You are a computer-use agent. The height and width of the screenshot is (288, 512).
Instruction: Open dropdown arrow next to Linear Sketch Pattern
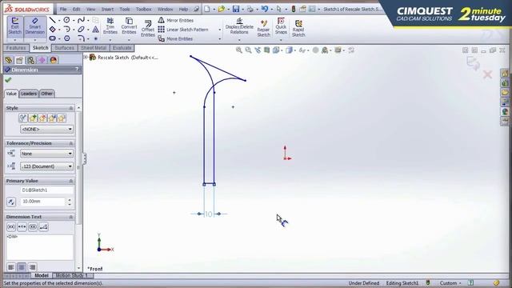(219, 30)
